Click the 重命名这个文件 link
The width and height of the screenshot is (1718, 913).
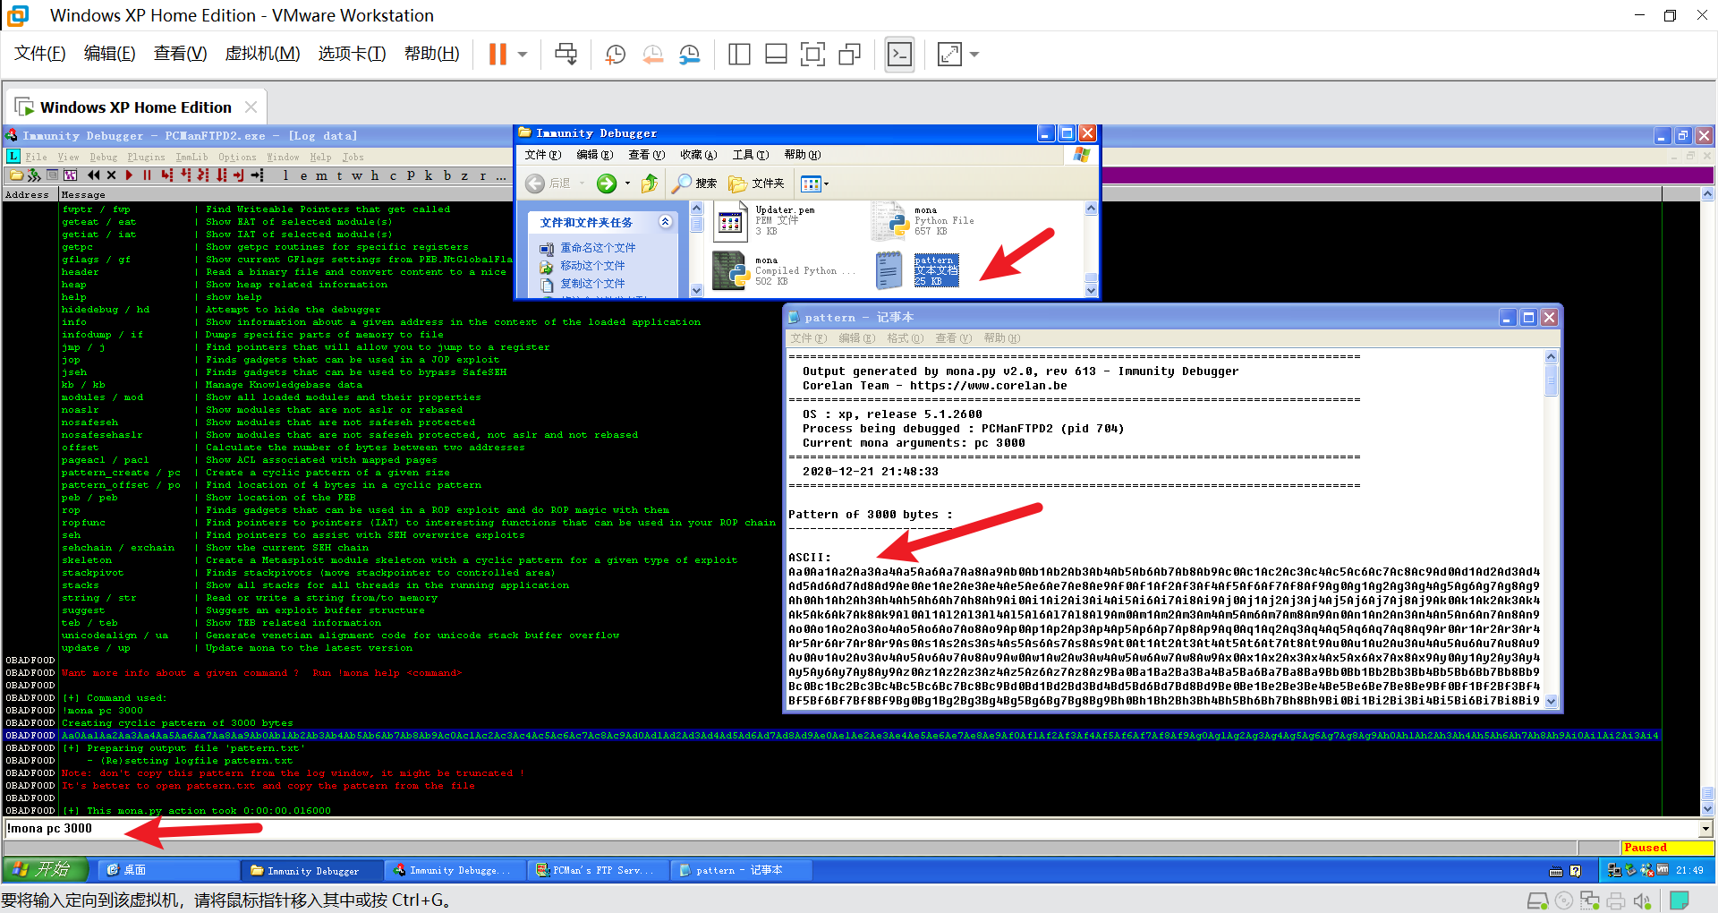[598, 248]
